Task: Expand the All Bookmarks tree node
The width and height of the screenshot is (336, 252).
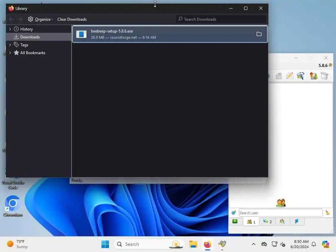Action: pos(10,53)
